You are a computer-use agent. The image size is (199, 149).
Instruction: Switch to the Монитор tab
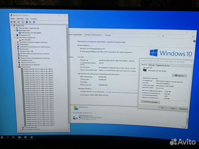coord(151,65)
